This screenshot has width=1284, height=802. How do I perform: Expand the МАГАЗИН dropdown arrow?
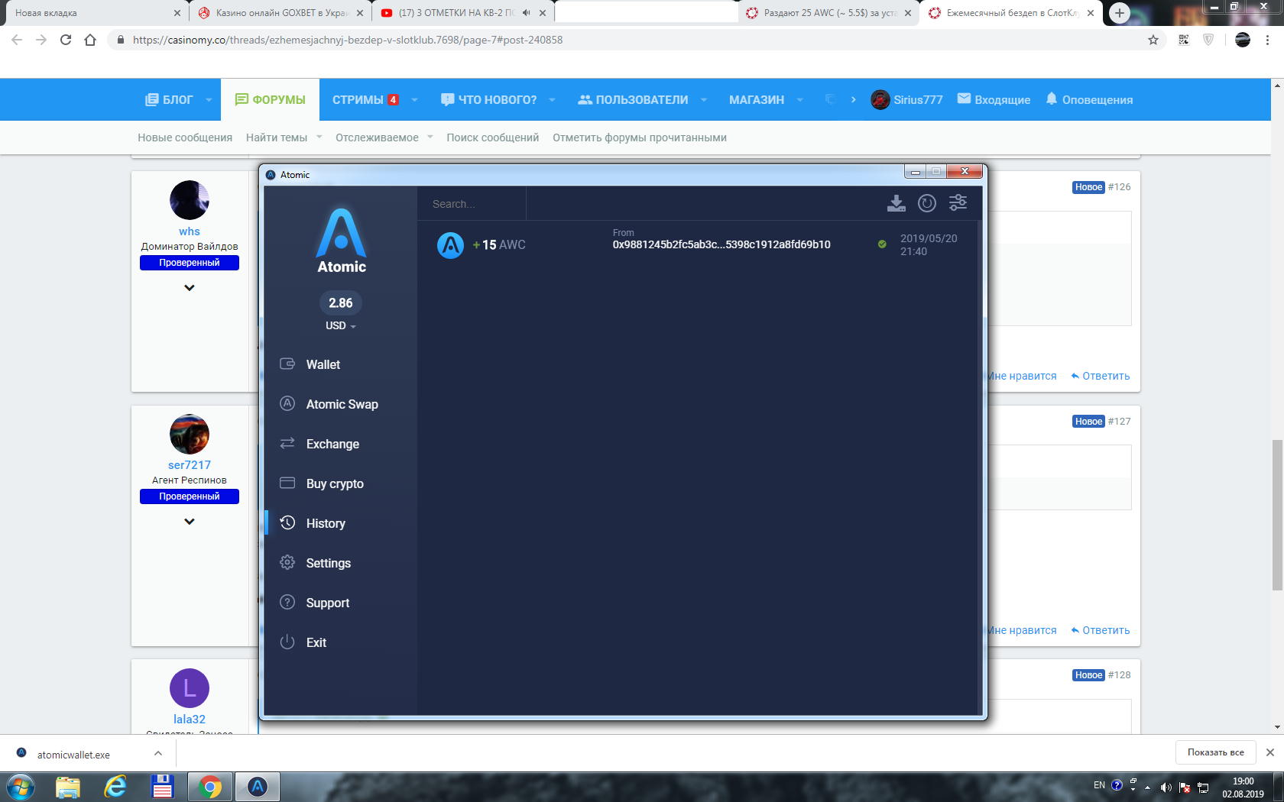tap(800, 100)
